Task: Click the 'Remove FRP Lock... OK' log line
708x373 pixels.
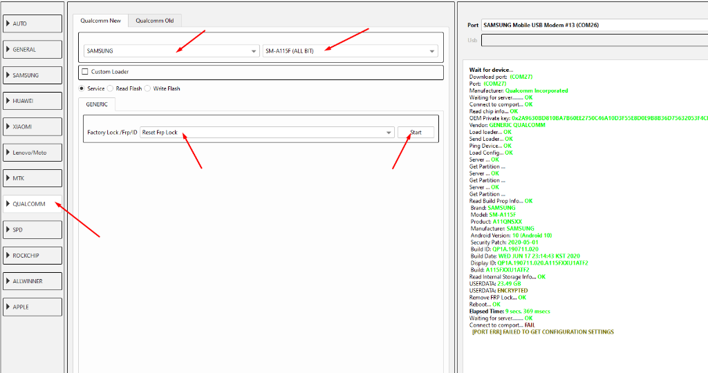Action: (498, 298)
